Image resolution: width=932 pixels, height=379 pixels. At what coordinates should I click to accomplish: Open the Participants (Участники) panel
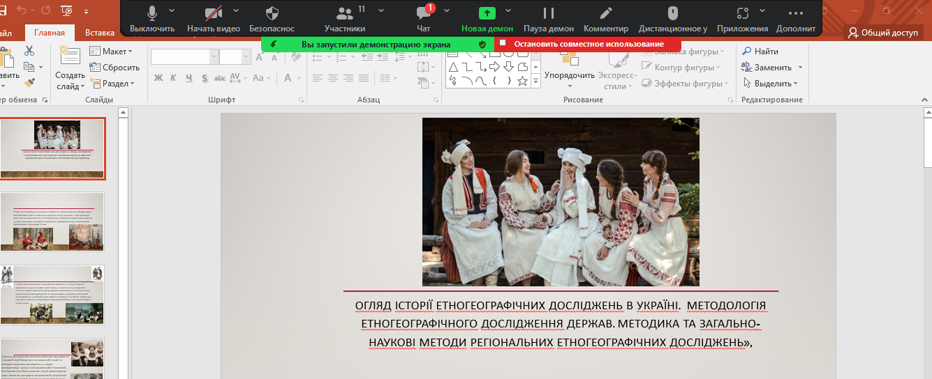pyautogui.click(x=344, y=14)
